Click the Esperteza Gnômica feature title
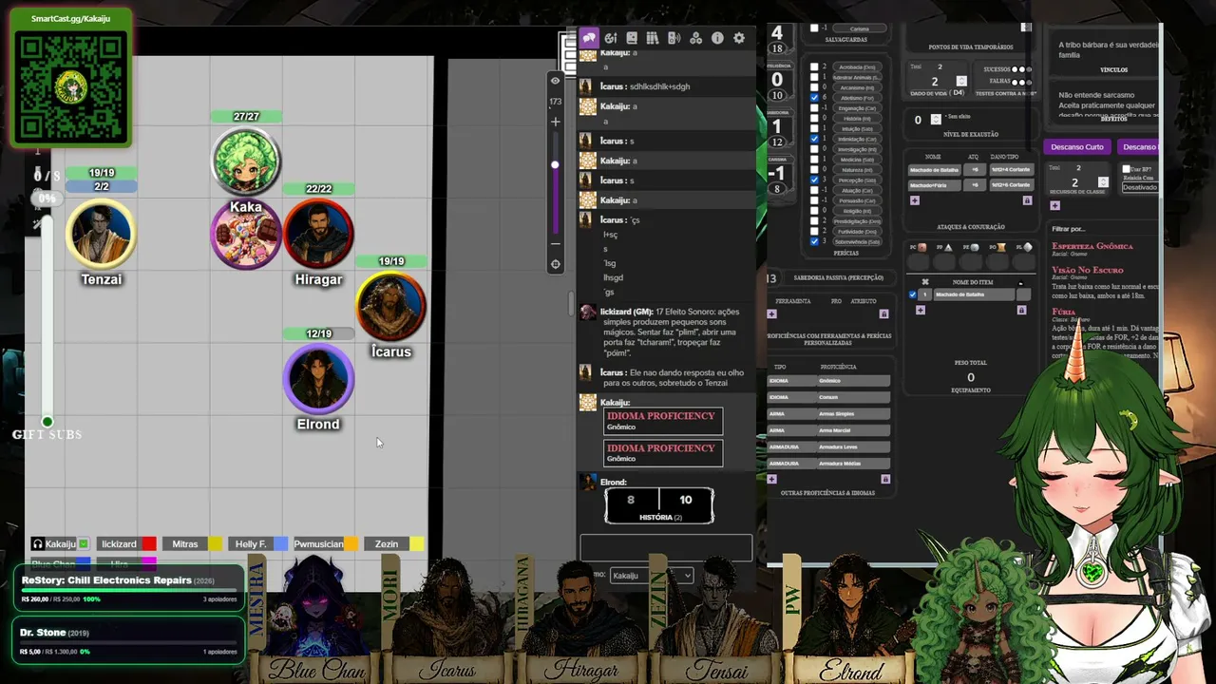Image resolution: width=1216 pixels, height=684 pixels. [x=1092, y=246]
